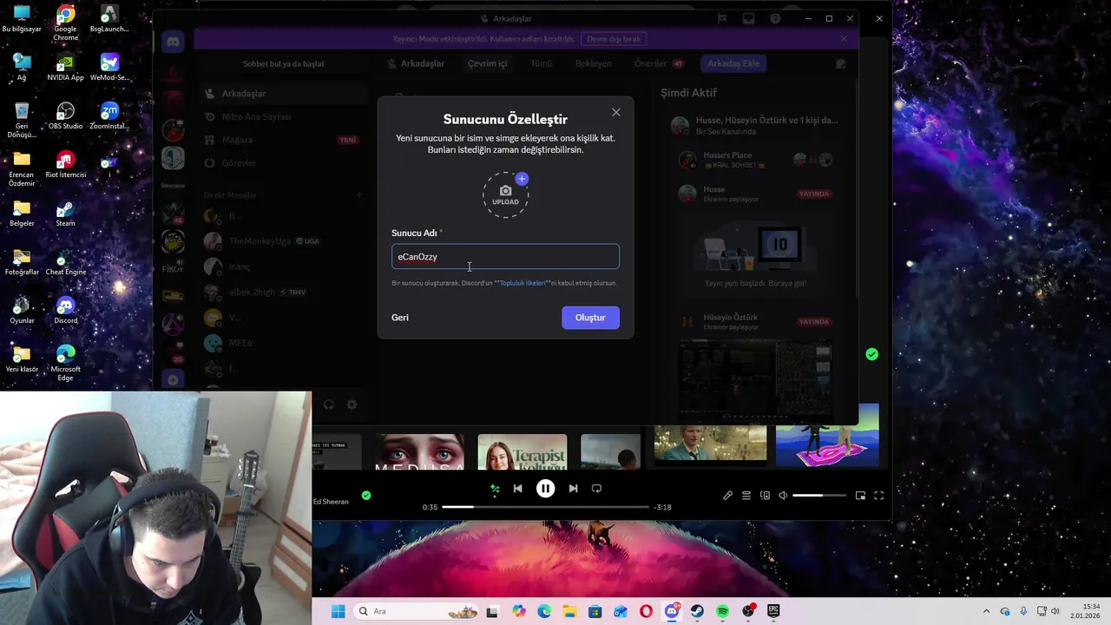Image resolution: width=1111 pixels, height=625 pixels.
Task: Pause the Spotify track
Action: 545,489
